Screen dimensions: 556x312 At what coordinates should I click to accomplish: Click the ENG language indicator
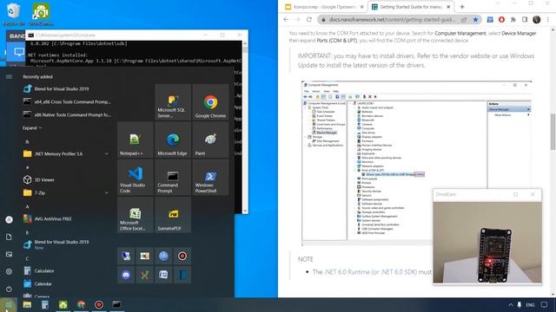click(530, 305)
